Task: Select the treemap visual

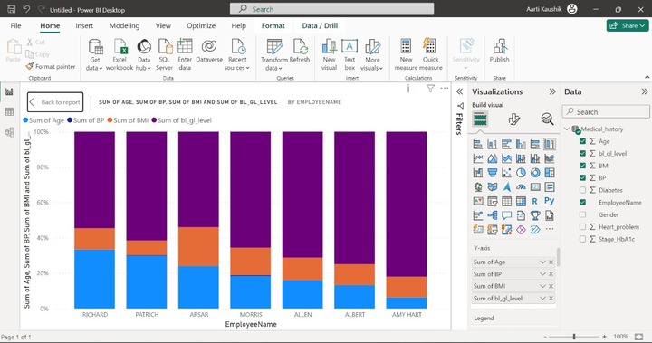Action: [x=550, y=173]
